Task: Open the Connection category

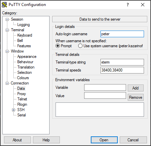Action: coord(20,83)
